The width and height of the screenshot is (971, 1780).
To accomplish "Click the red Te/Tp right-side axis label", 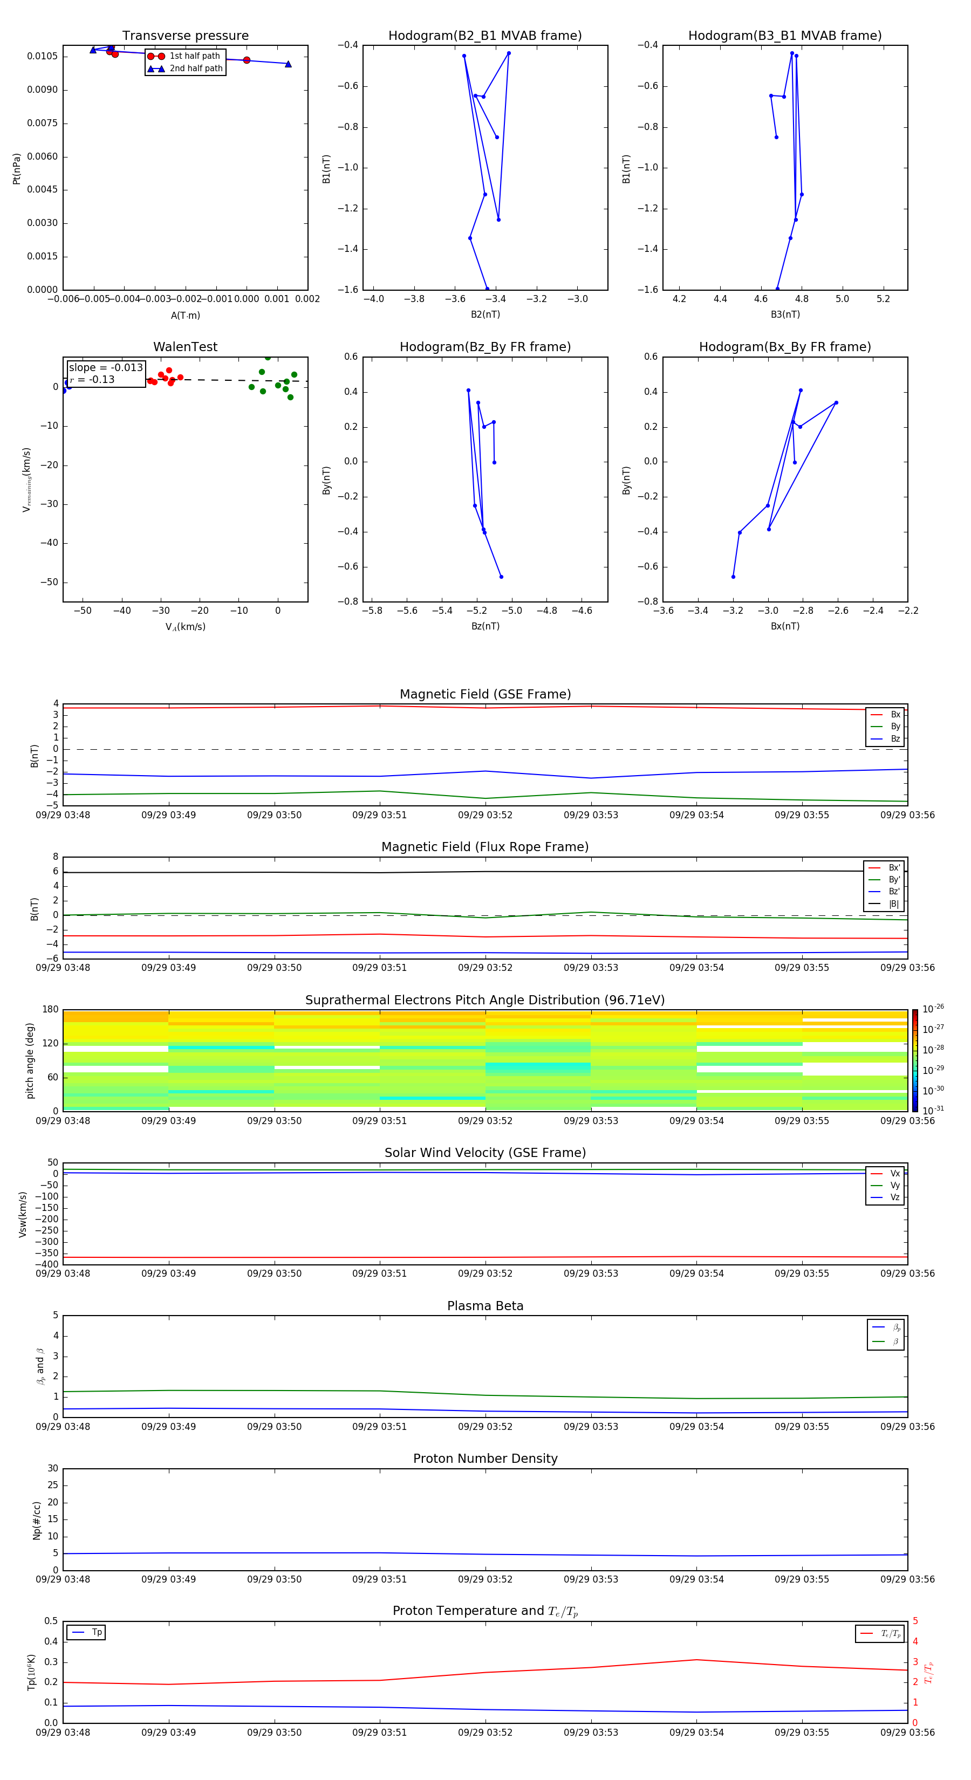I will click(x=929, y=1672).
